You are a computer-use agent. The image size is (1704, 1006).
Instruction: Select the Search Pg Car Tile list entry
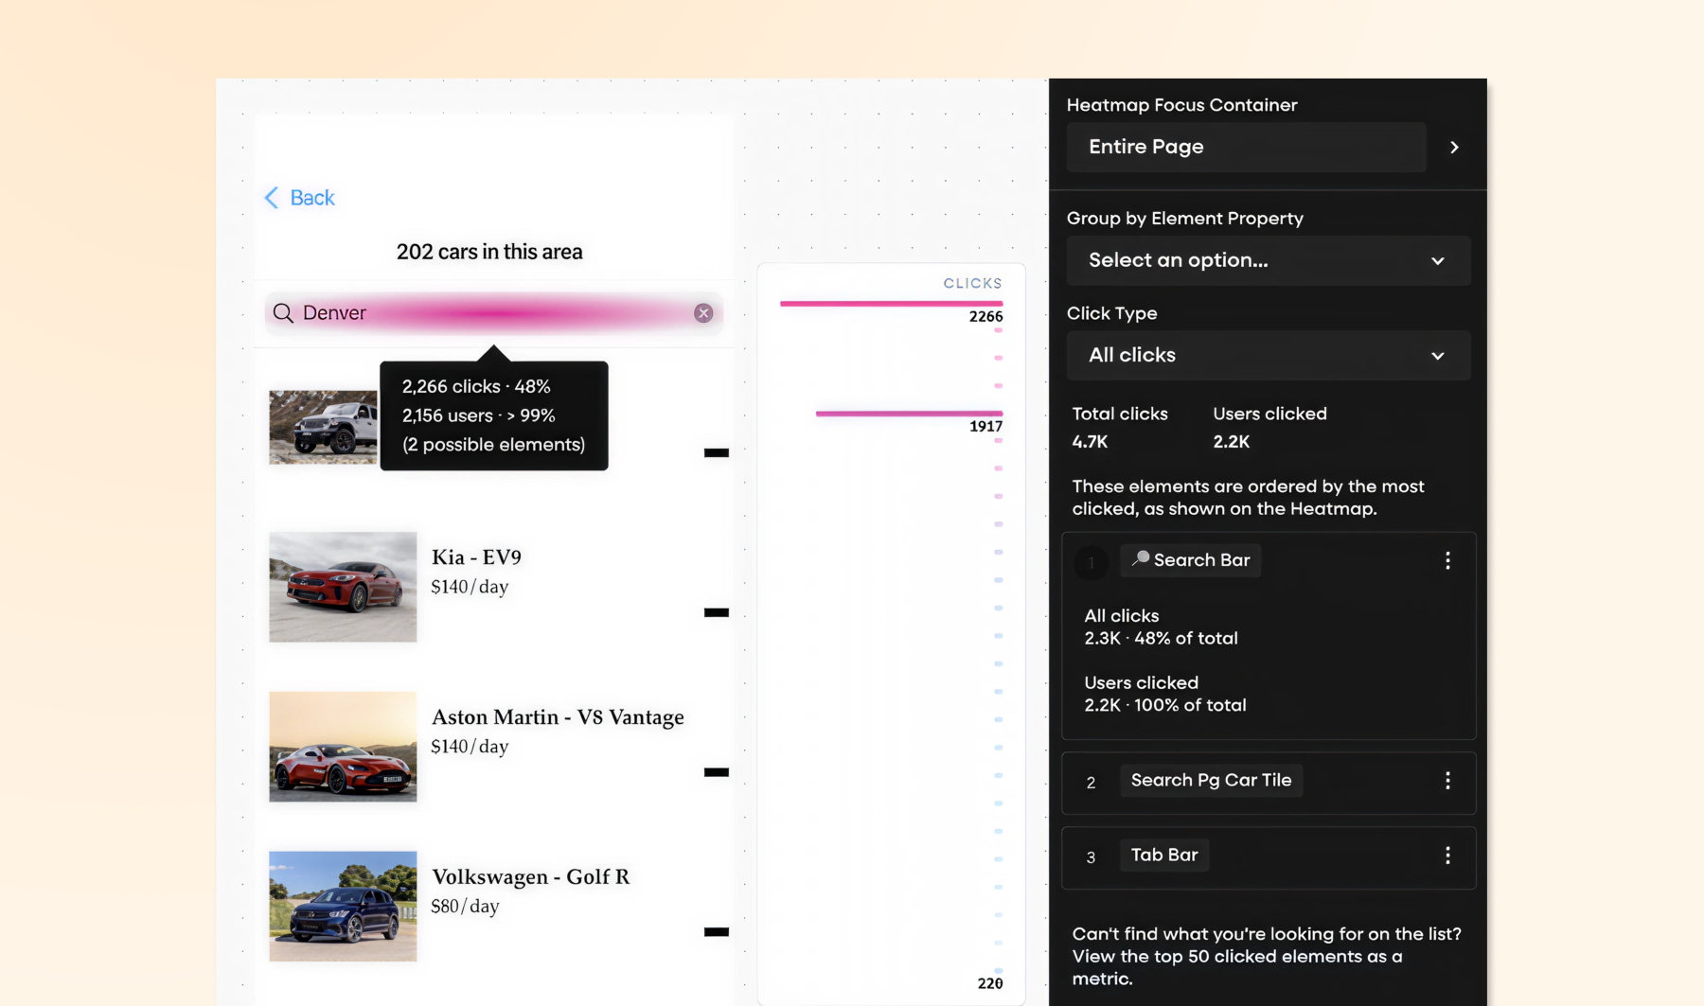point(1211,780)
